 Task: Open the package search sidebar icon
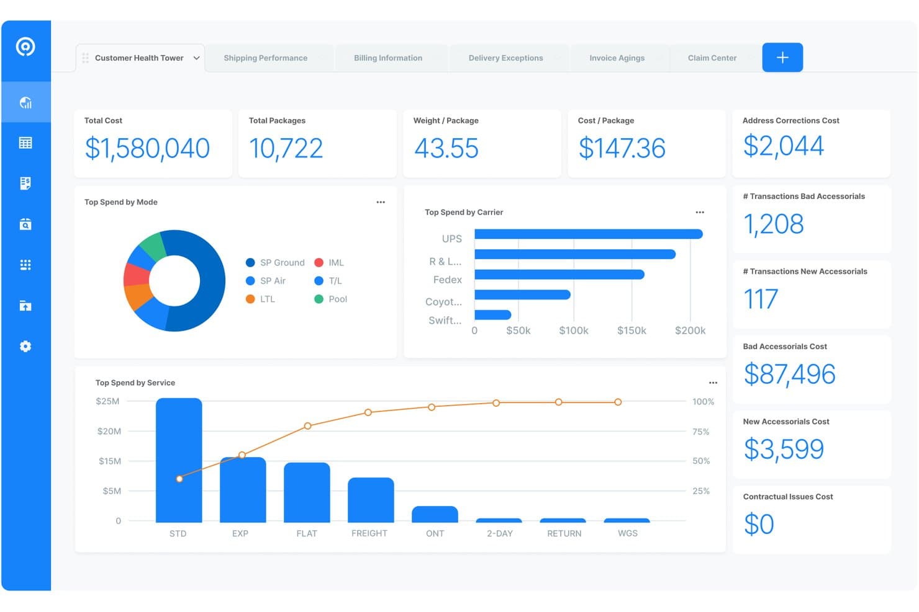pos(25,224)
